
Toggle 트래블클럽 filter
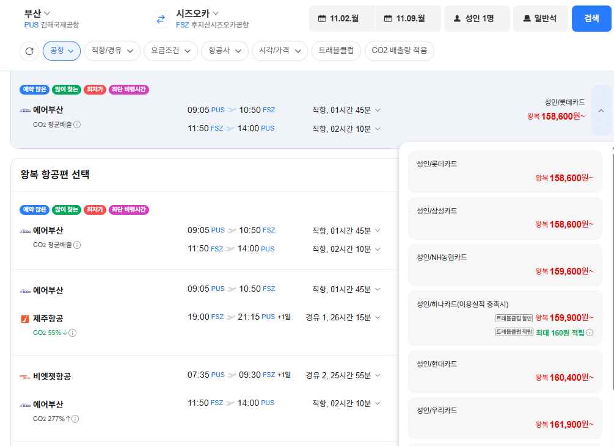(x=336, y=51)
